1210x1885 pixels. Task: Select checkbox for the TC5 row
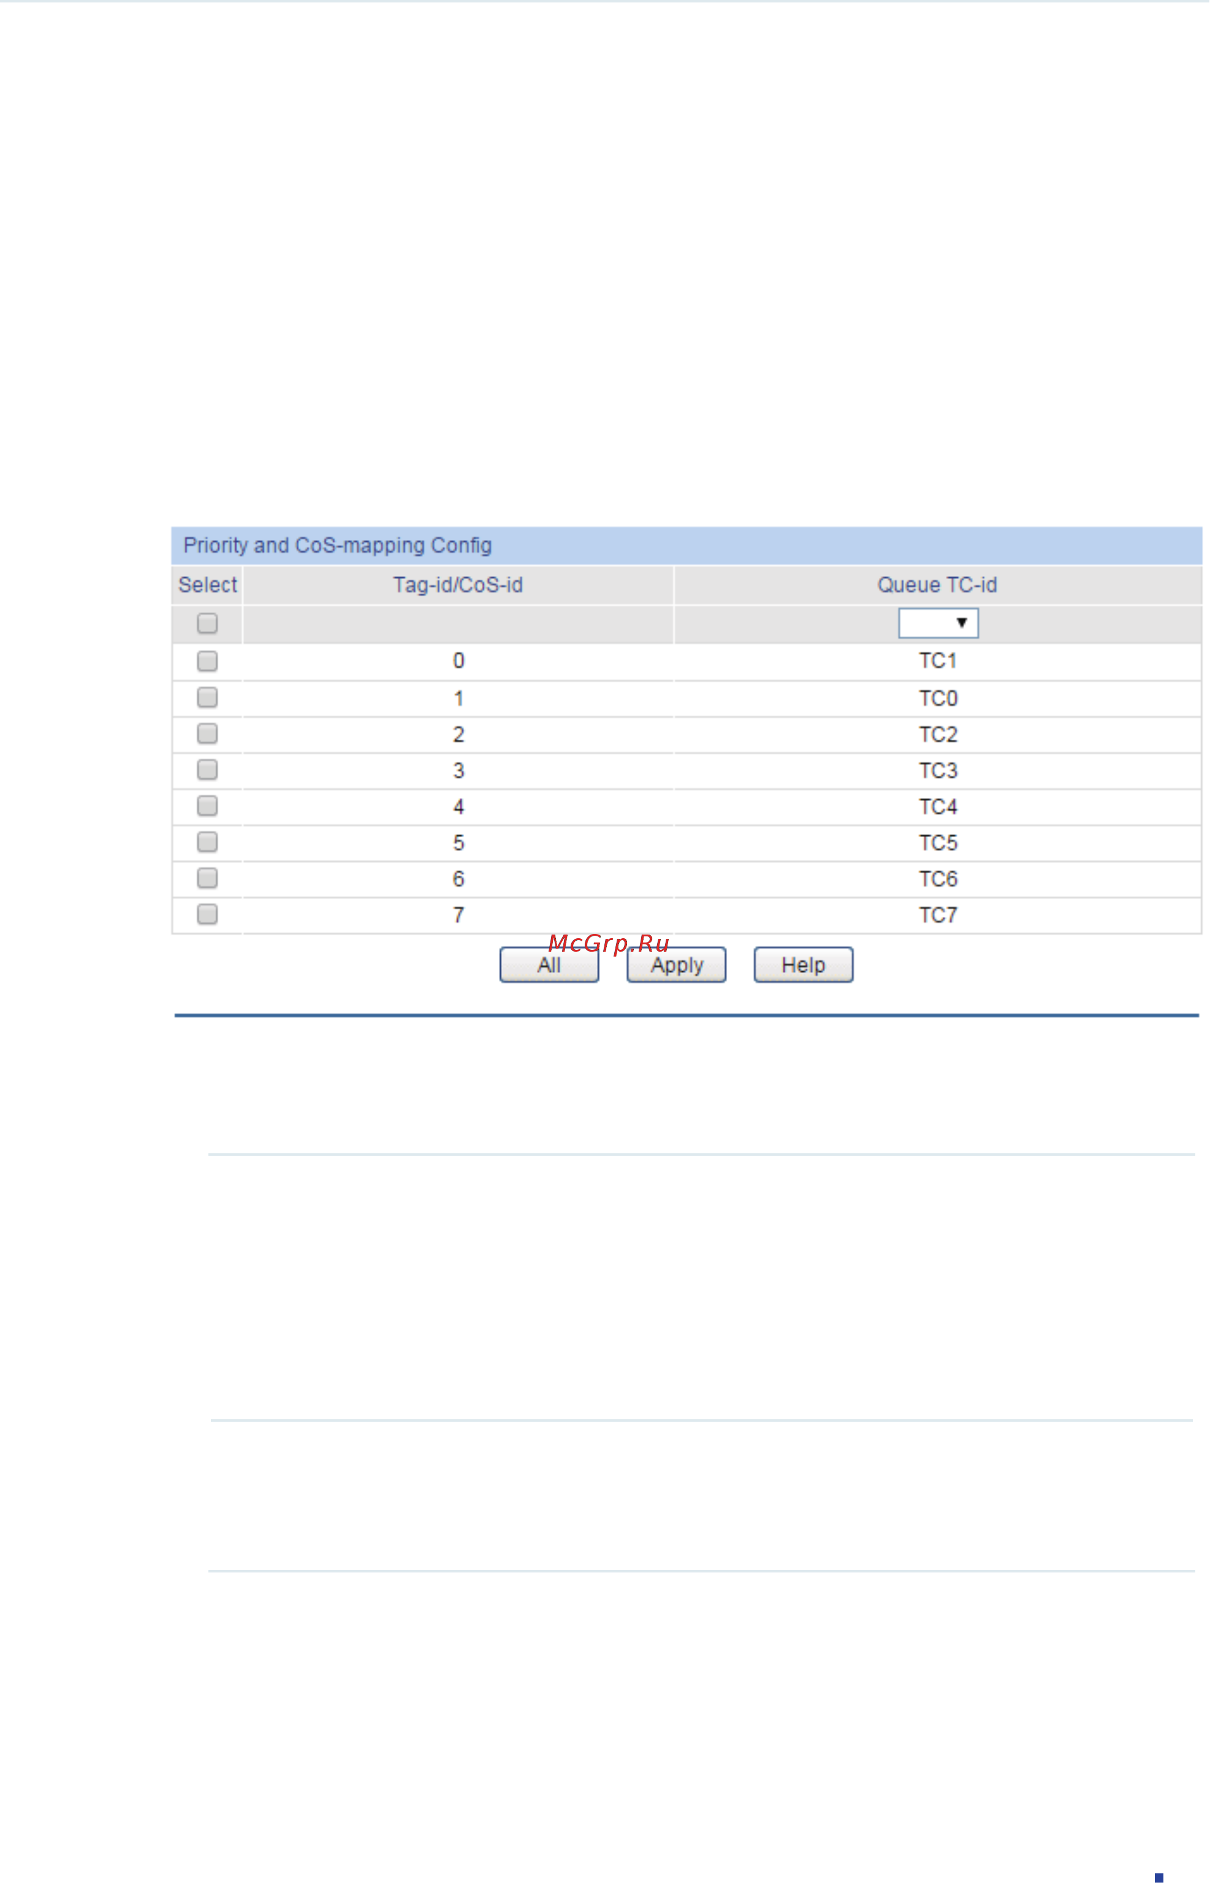click(207, 842)
